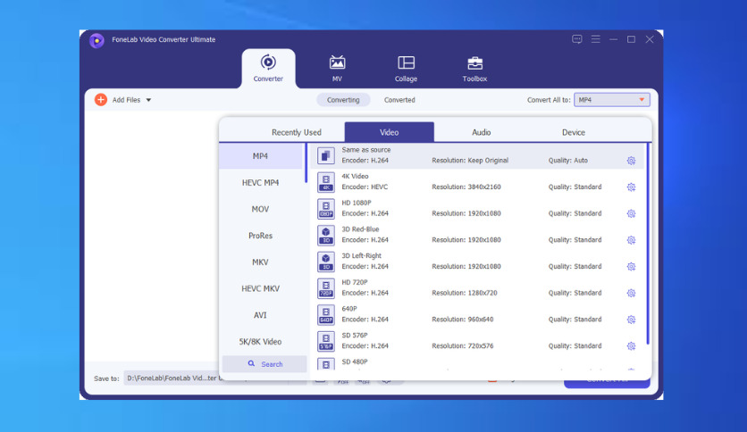Open settings gear for 640P preset
The width and height of the screenshot is (747, 432).
coord(631,320)
